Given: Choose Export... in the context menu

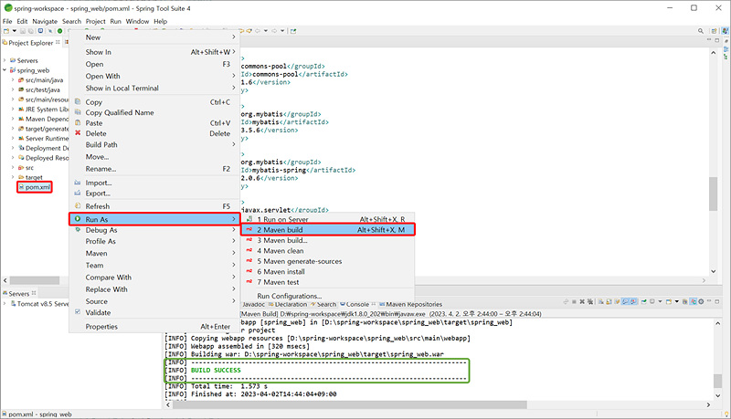Looking at the screenshot, I should point(154,194).
